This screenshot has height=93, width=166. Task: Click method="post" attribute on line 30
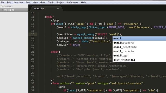point(86,83)
